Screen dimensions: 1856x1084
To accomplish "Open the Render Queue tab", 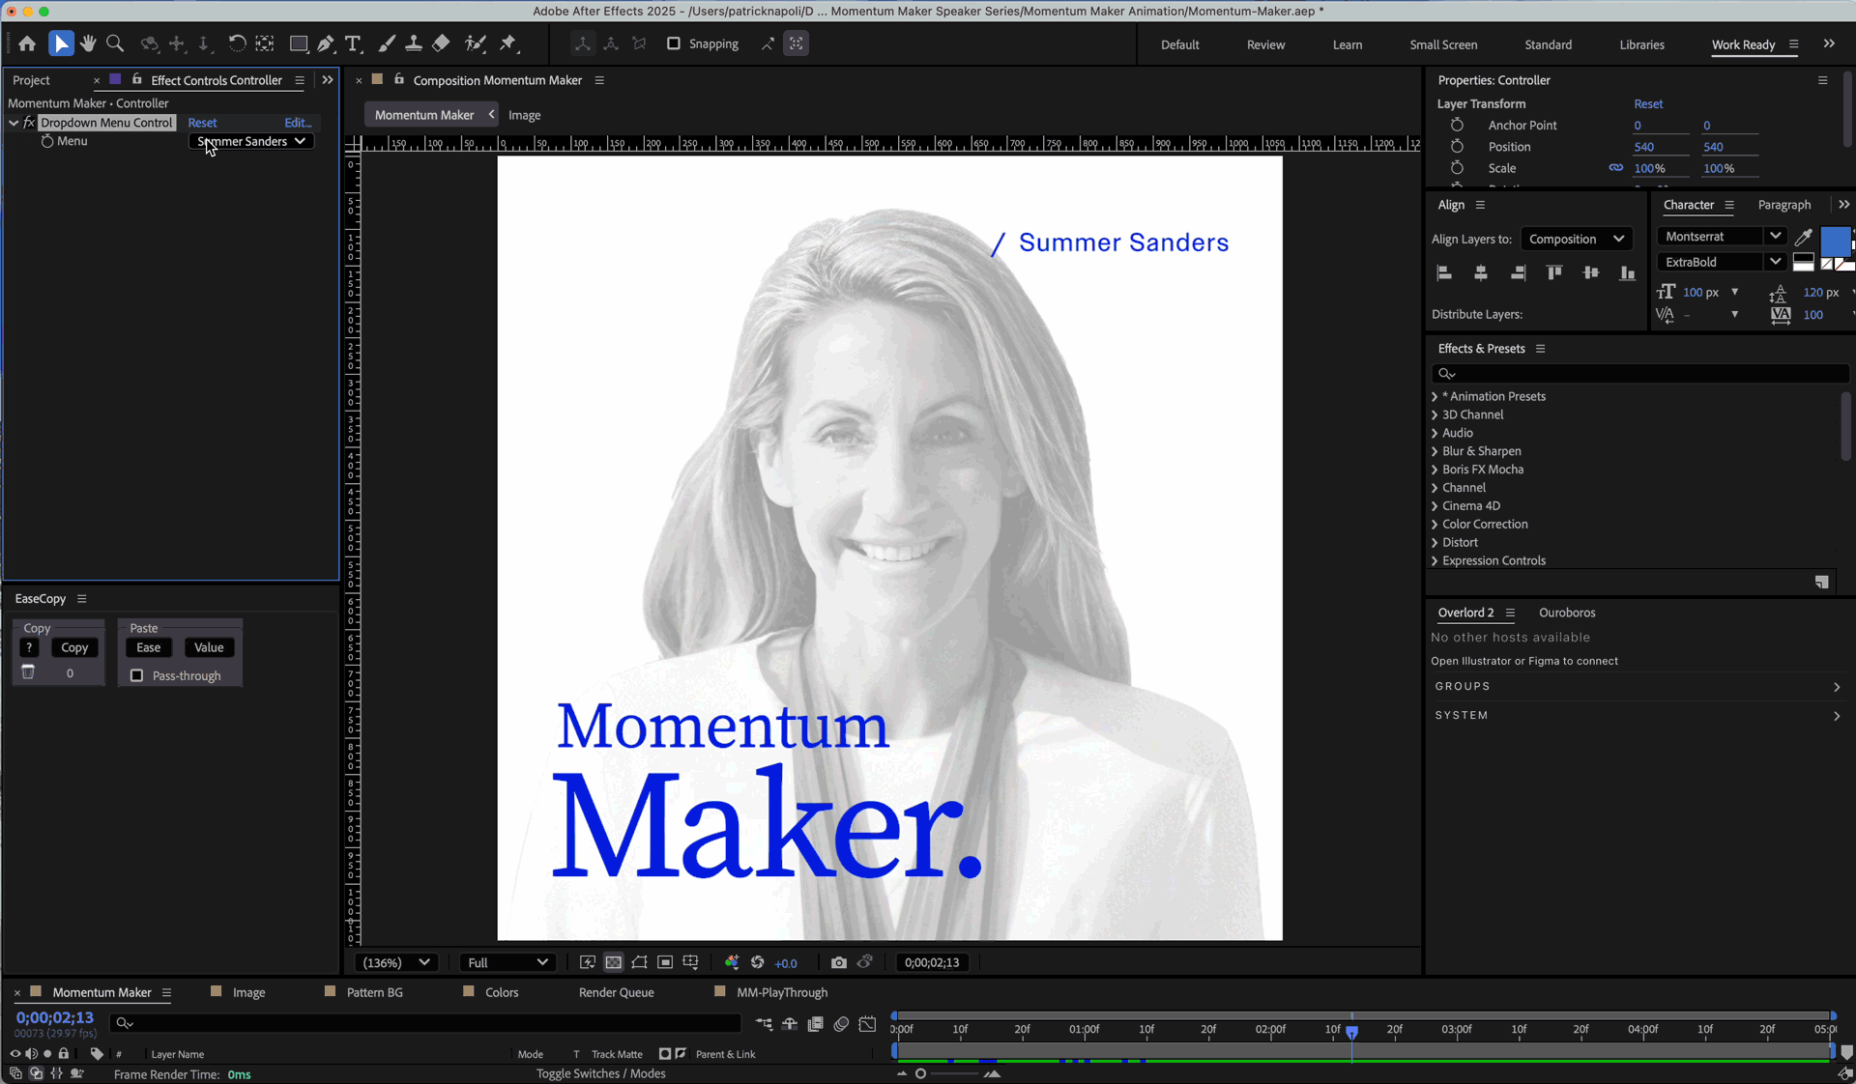I will [616, 992].
